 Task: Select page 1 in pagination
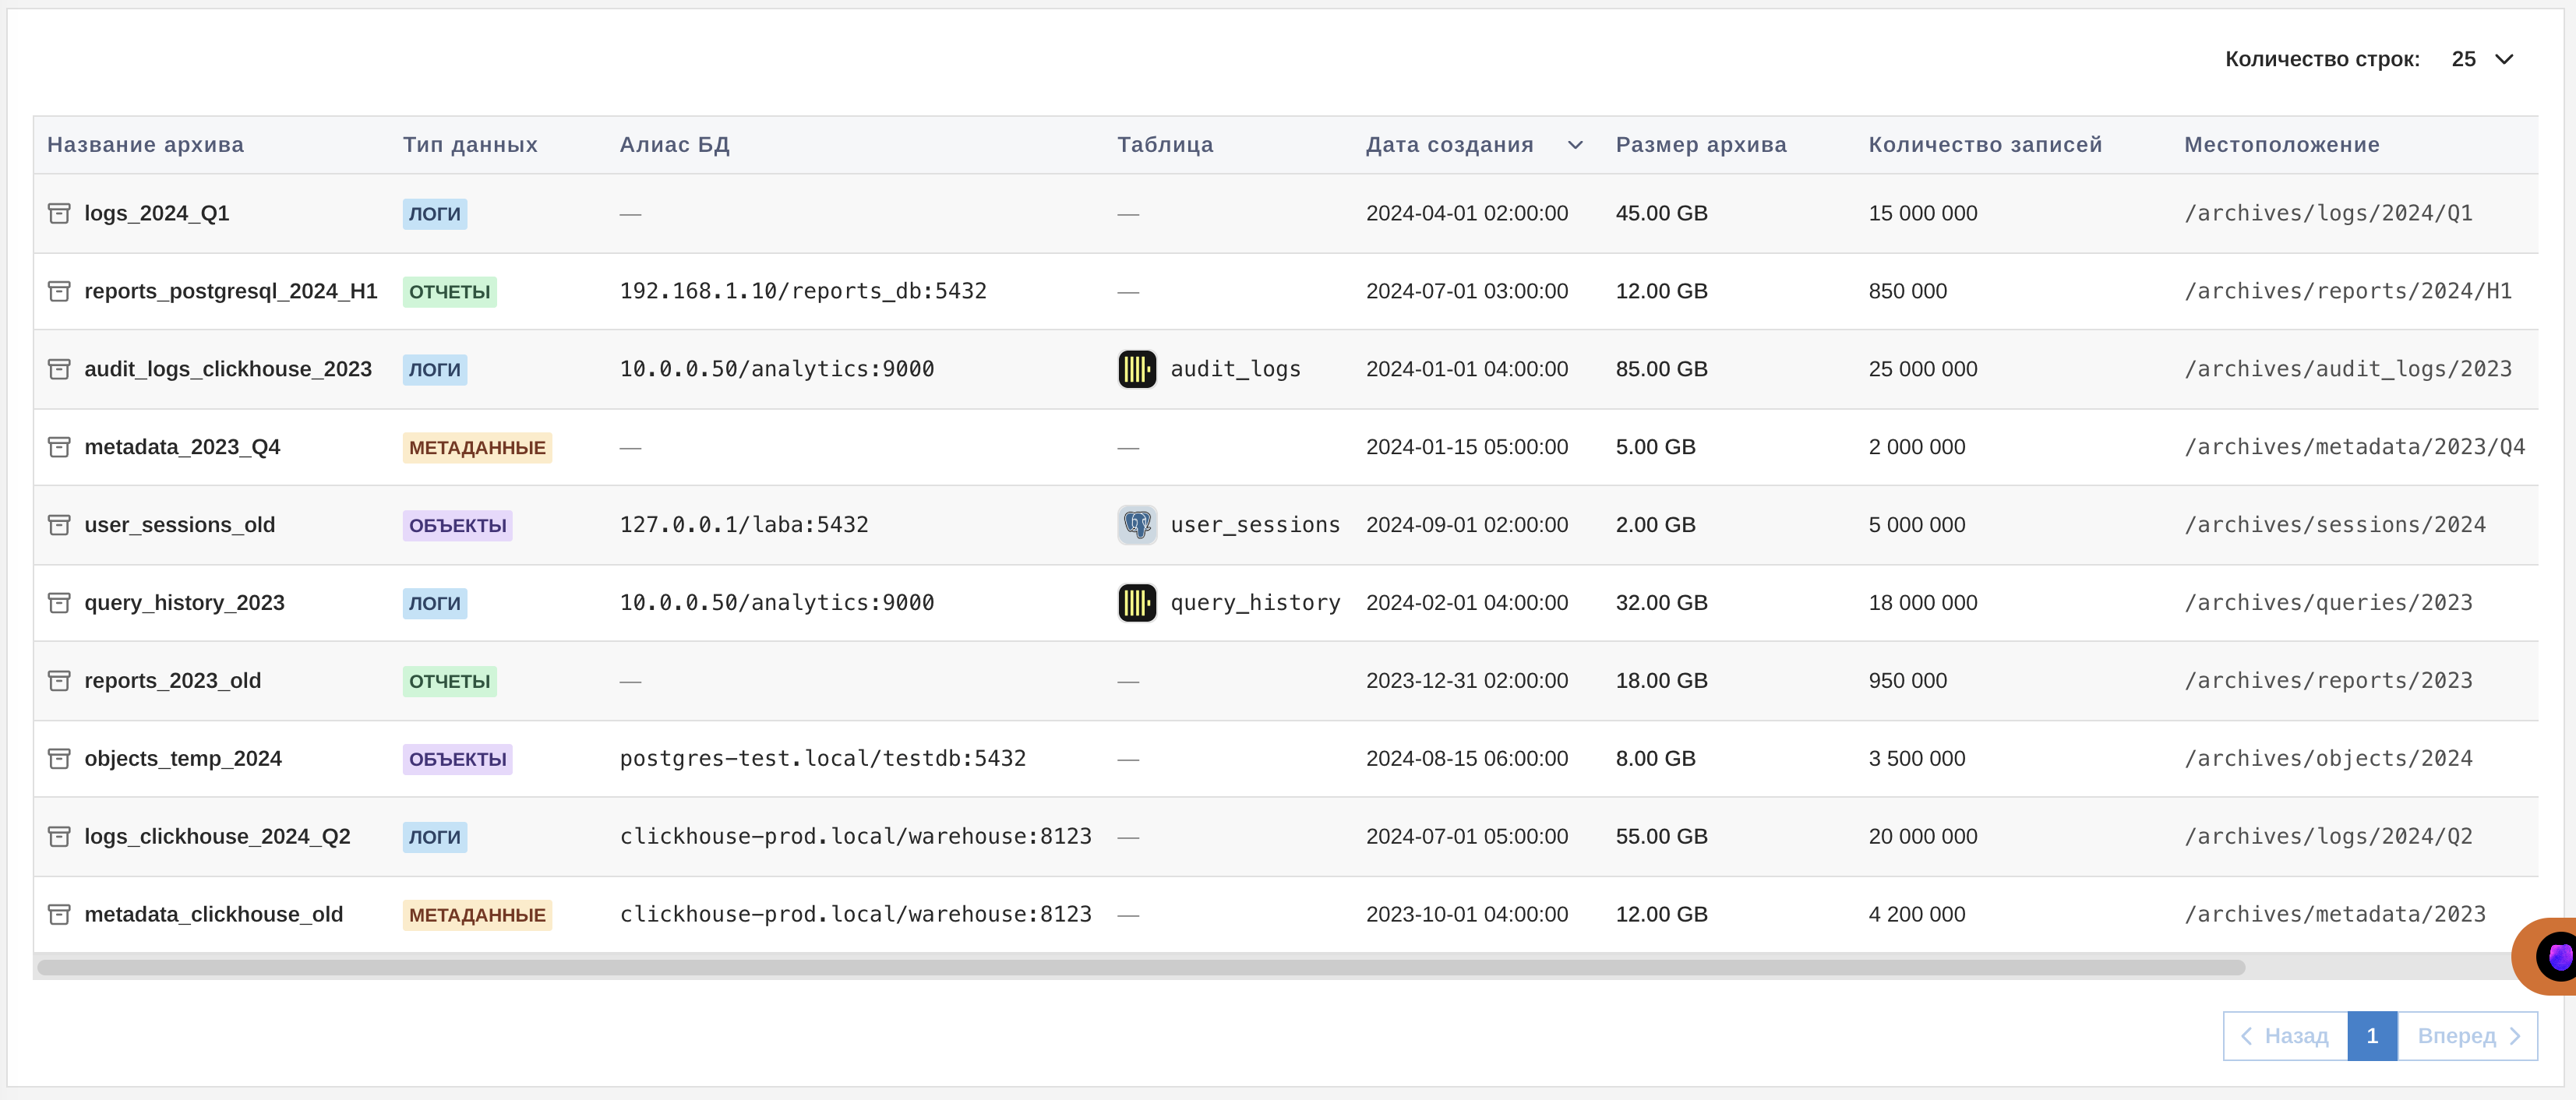coord(2372,1036)
